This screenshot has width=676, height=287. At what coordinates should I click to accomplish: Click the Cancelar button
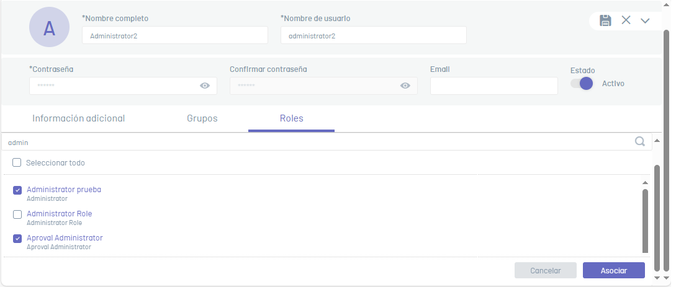[546, 271]
